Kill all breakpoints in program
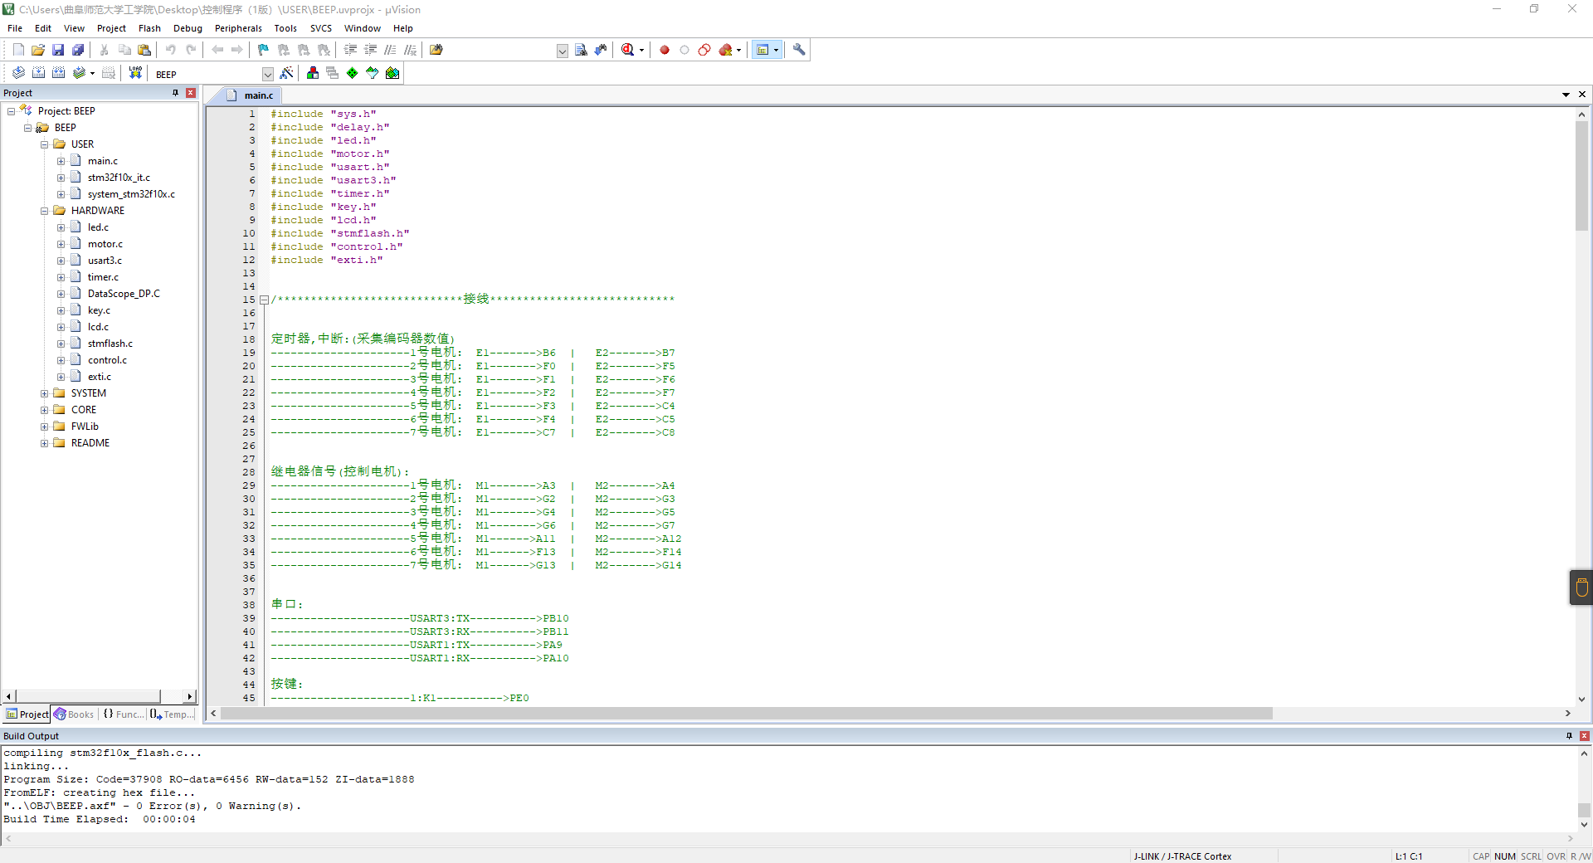Image resolution: width=1593 pixels, height=863 pixels. (723, 50)
